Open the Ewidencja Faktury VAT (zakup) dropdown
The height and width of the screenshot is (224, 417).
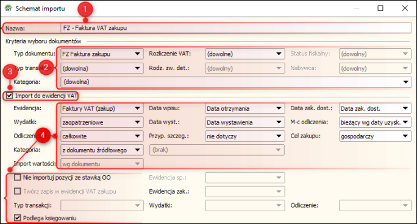pos(102,108)
